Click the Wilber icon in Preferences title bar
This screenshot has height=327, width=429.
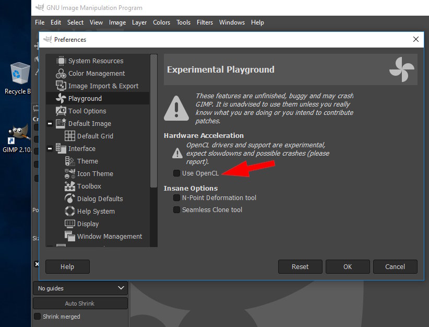(47, 39)
